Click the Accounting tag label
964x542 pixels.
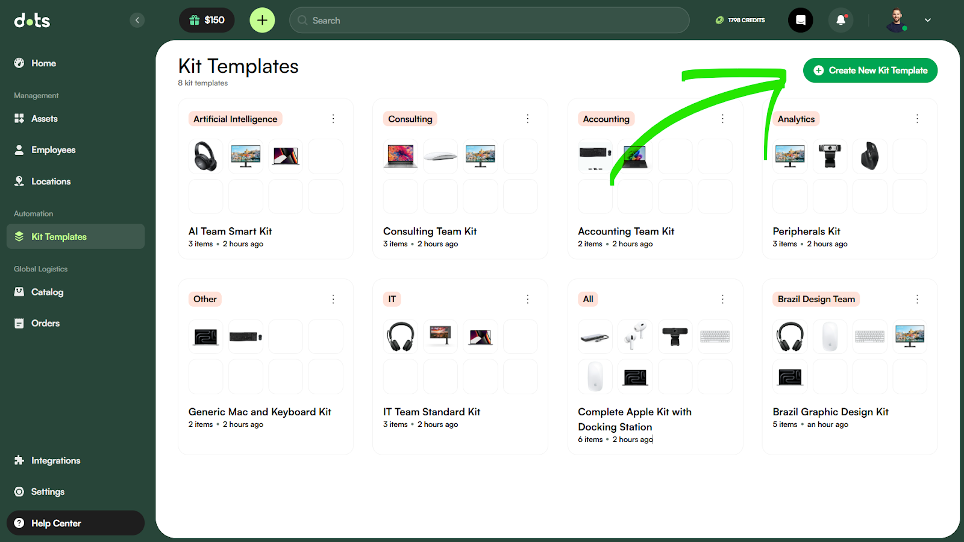[606, 119]
